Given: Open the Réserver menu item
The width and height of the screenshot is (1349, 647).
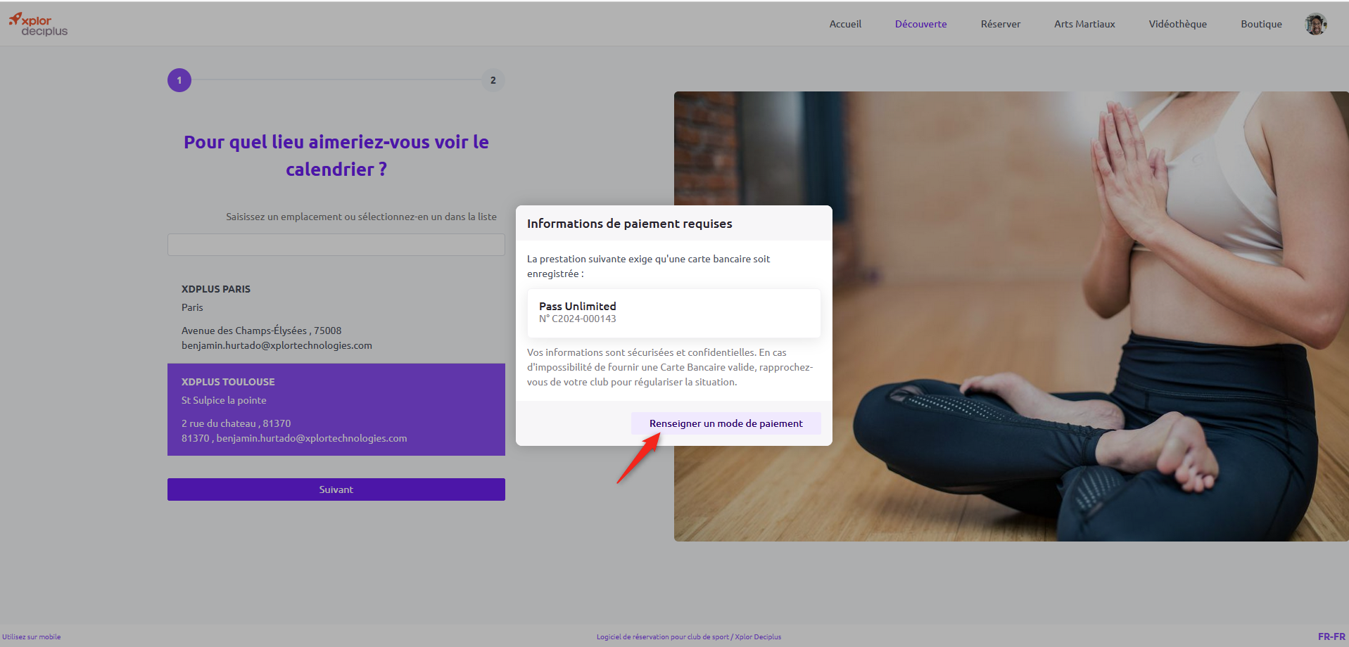Looking at the screenshot, I should (1000, 24).
